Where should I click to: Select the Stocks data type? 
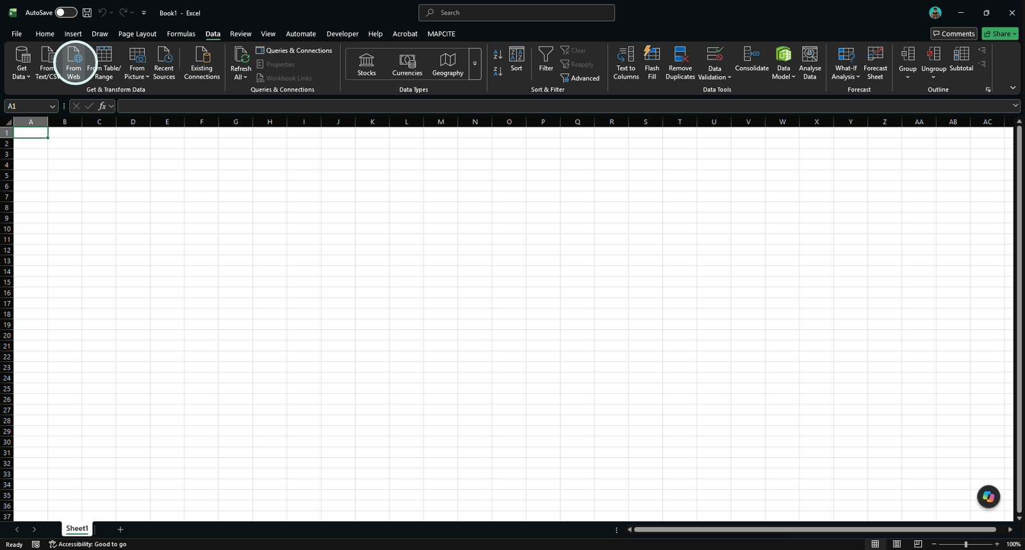pyautogui.click(x=366, y=64)
